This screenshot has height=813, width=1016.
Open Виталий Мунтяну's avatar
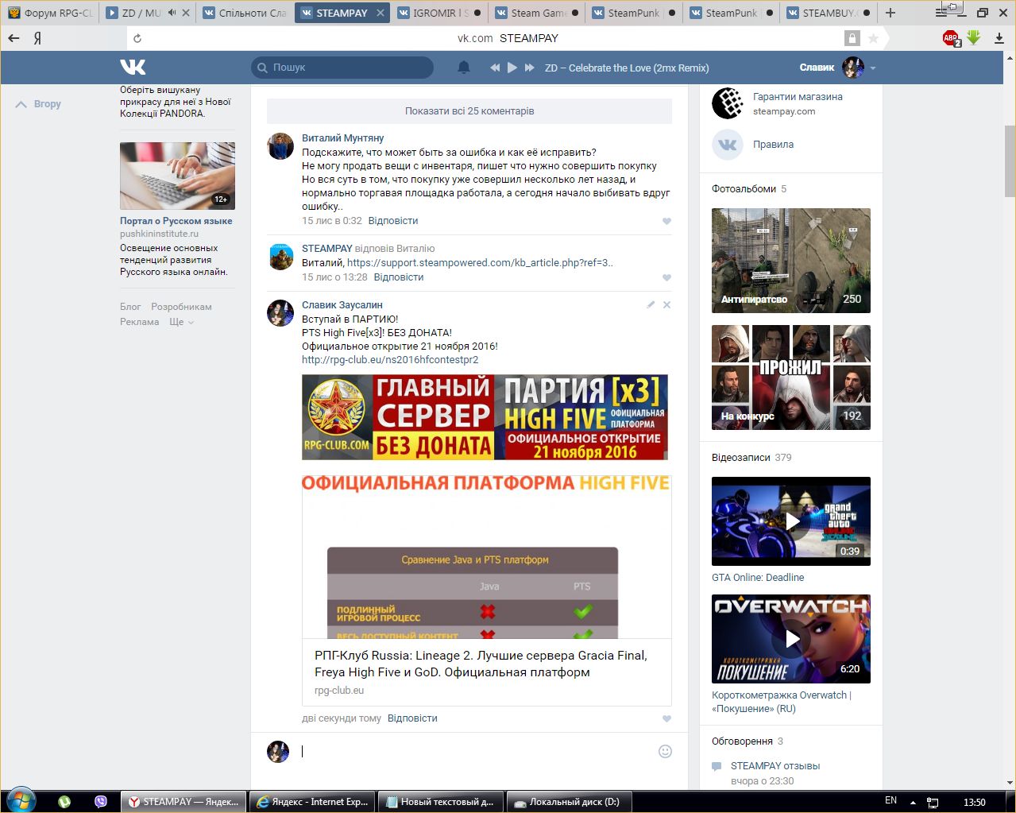pyautogui.click(x=280, y=146)
